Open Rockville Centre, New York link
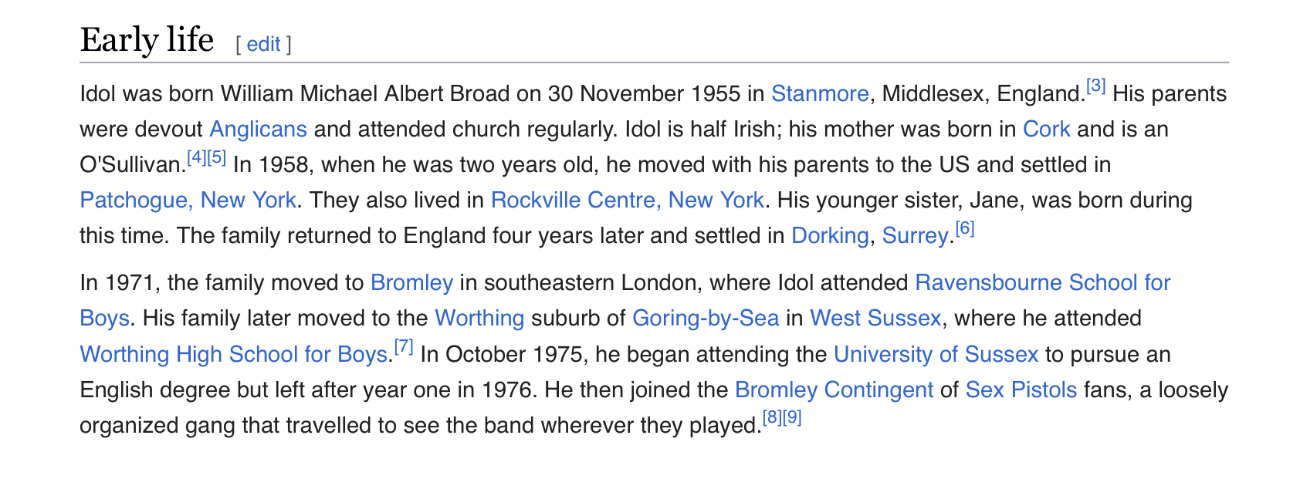This screenshot has height=479, width=1300. [628, 201]
